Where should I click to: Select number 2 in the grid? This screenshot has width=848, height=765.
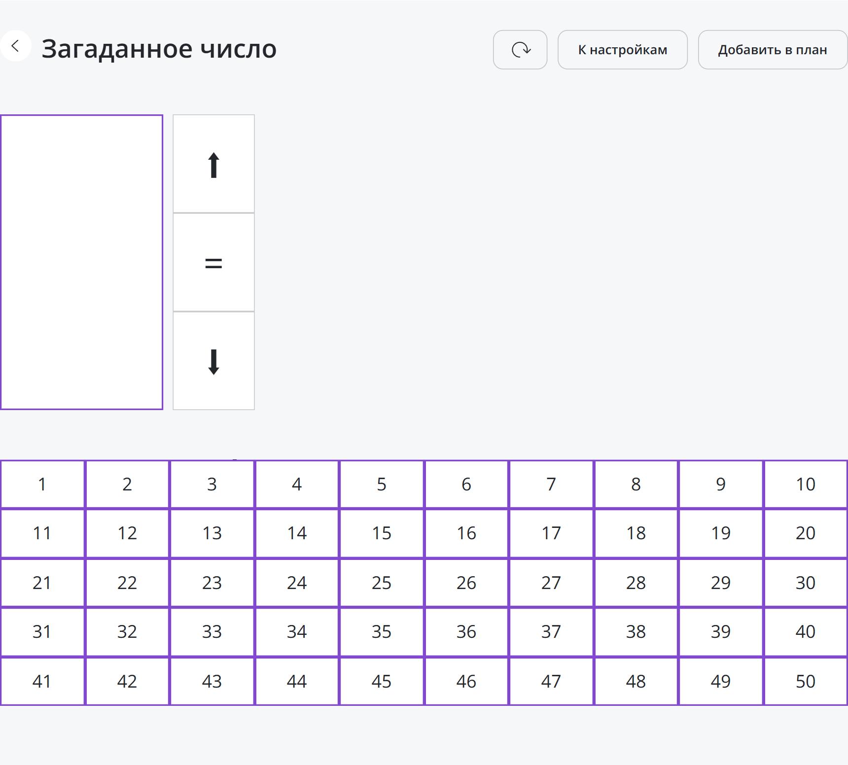127,484
